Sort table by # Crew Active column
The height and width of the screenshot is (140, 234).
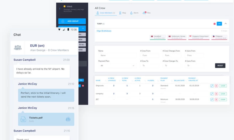coord(137,79)
